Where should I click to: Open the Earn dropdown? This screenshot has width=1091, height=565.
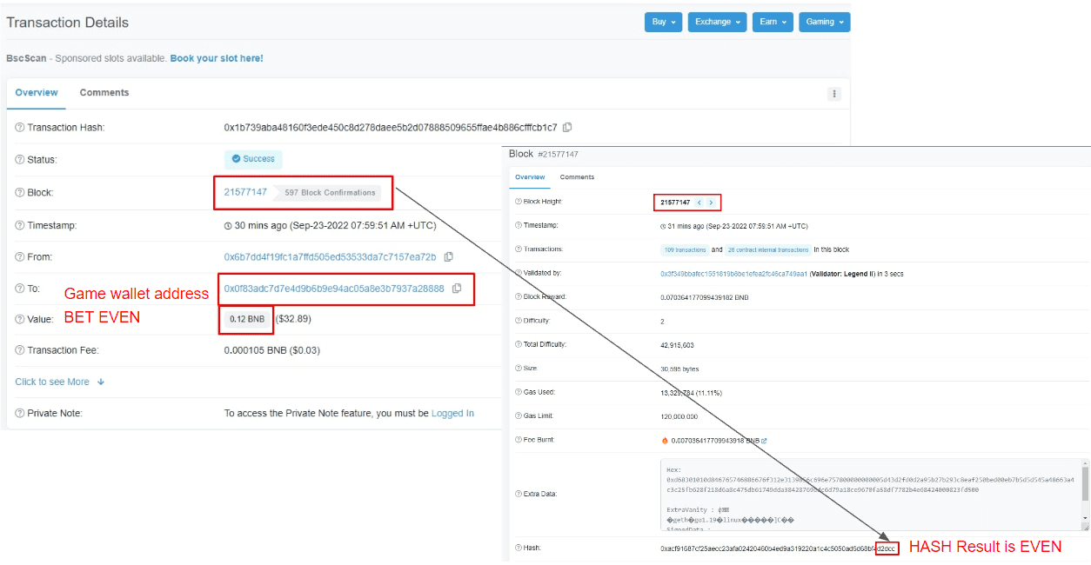click(x=773, y=22)
